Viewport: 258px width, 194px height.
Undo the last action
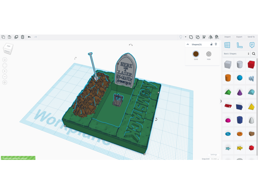tap(29, 37)
